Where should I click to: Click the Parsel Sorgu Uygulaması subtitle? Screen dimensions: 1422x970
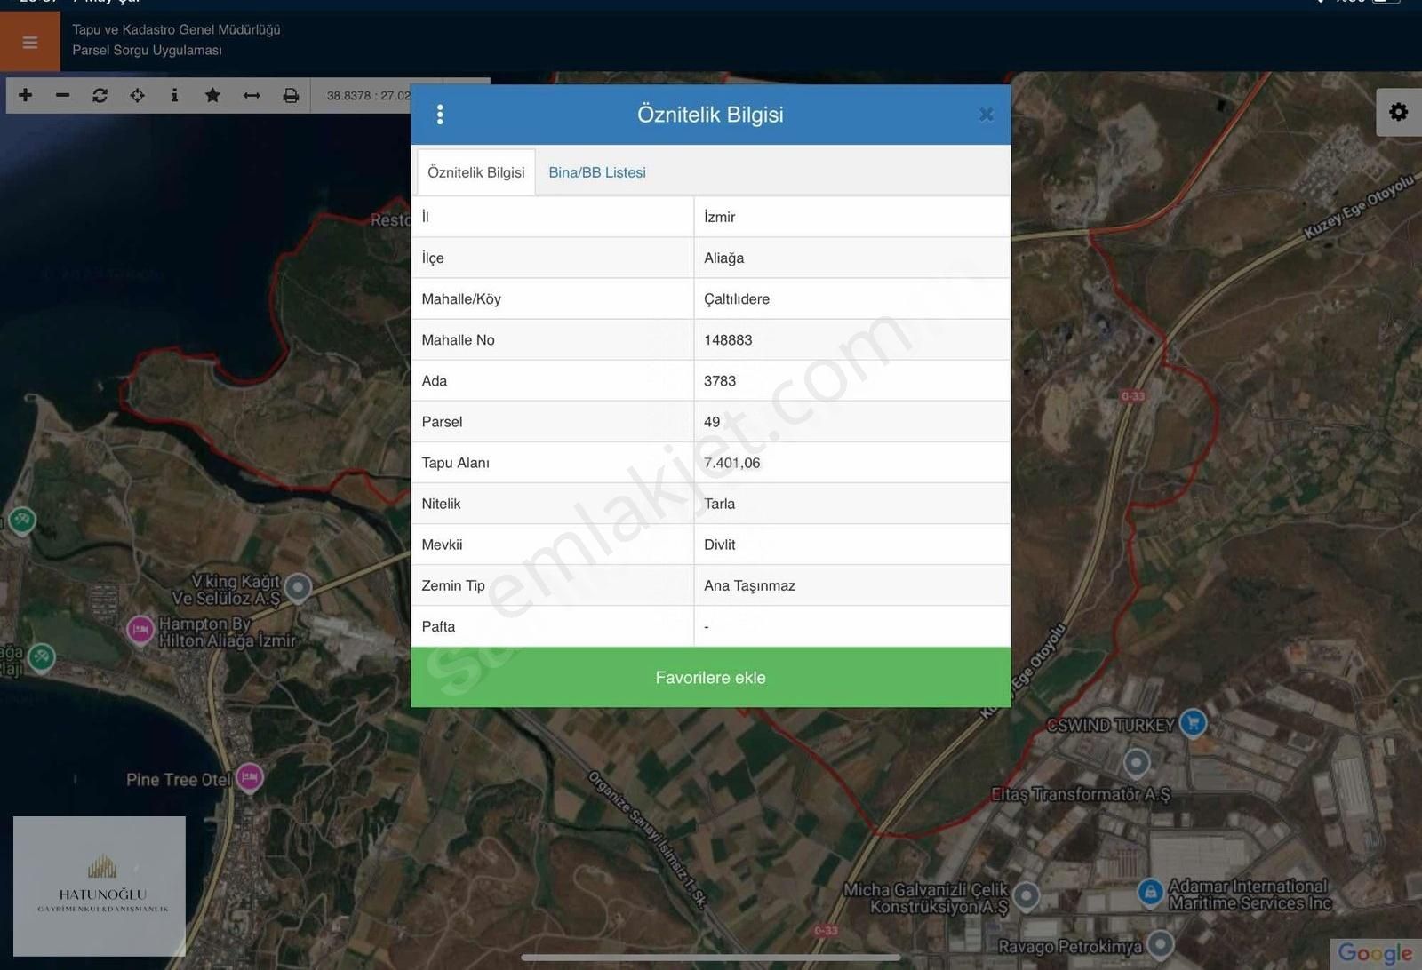tap(147, 50)
